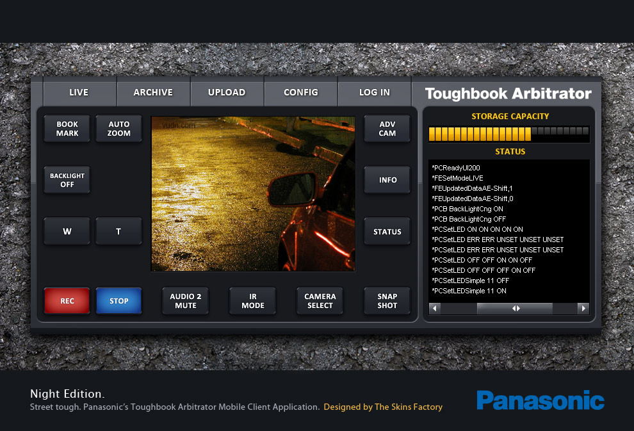Click the storage capacity bar

tap(508, 134)
